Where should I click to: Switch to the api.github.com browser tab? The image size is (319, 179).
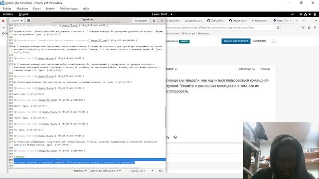tap(193, 21)
